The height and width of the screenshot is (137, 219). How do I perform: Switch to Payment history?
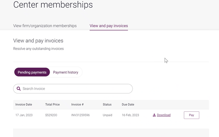[x=66, y=72]
